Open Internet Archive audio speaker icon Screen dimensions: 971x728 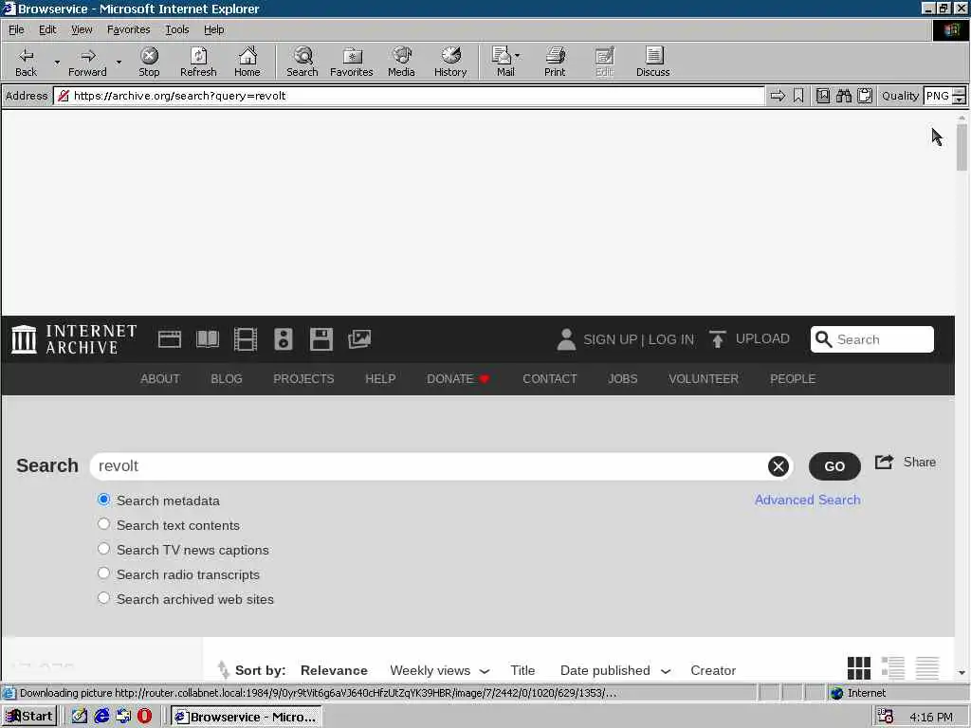[283, 339]
